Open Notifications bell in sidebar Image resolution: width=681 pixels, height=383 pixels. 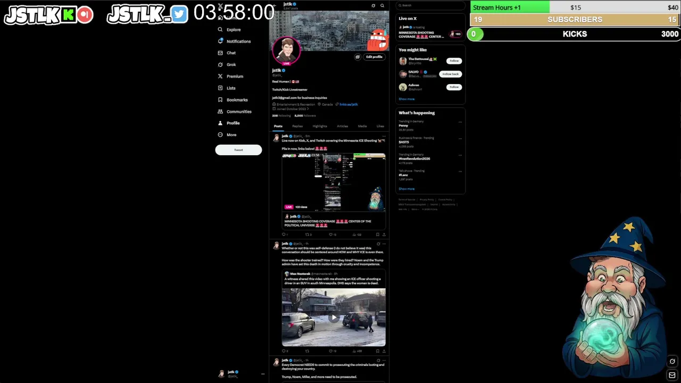coord(234,41)
